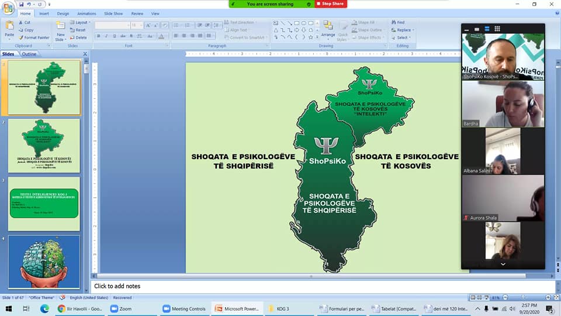This screenshot has height=316, width=561.
Task: Save the presentation from quick access
Action: coord(21,4)
